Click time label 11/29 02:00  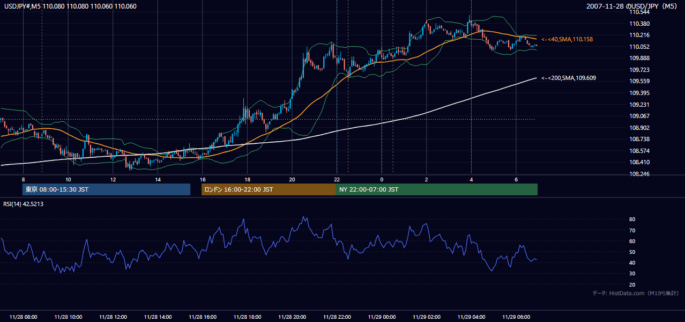point(426,317)
